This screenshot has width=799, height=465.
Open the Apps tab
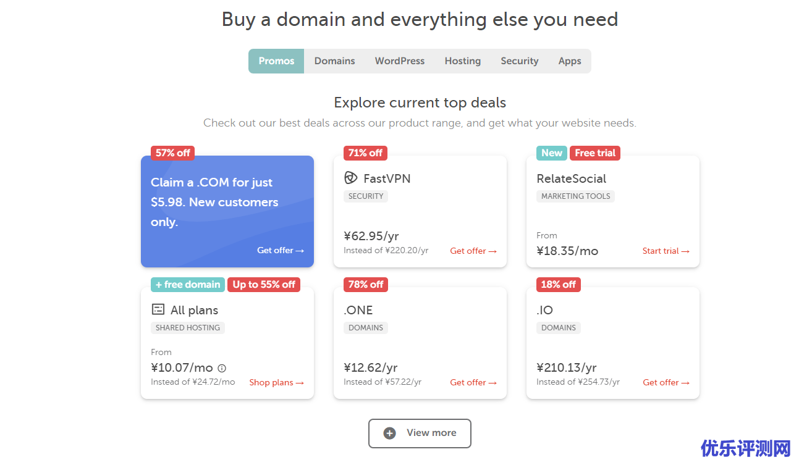[x=569, y=61]
